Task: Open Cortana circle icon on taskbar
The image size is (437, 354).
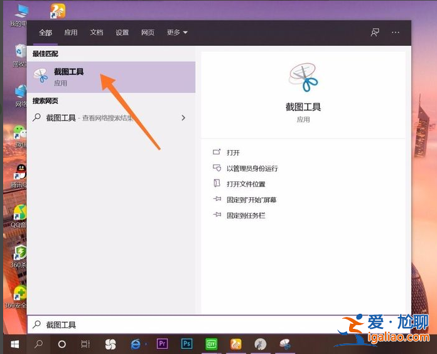Action: (x=62, y=344)
